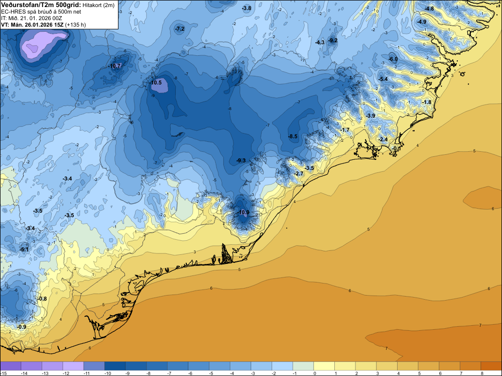The width and height of the screenshot is (502, 376).
Task: Select the -0.1 temperature label near the coast
Action: (396, 148)
